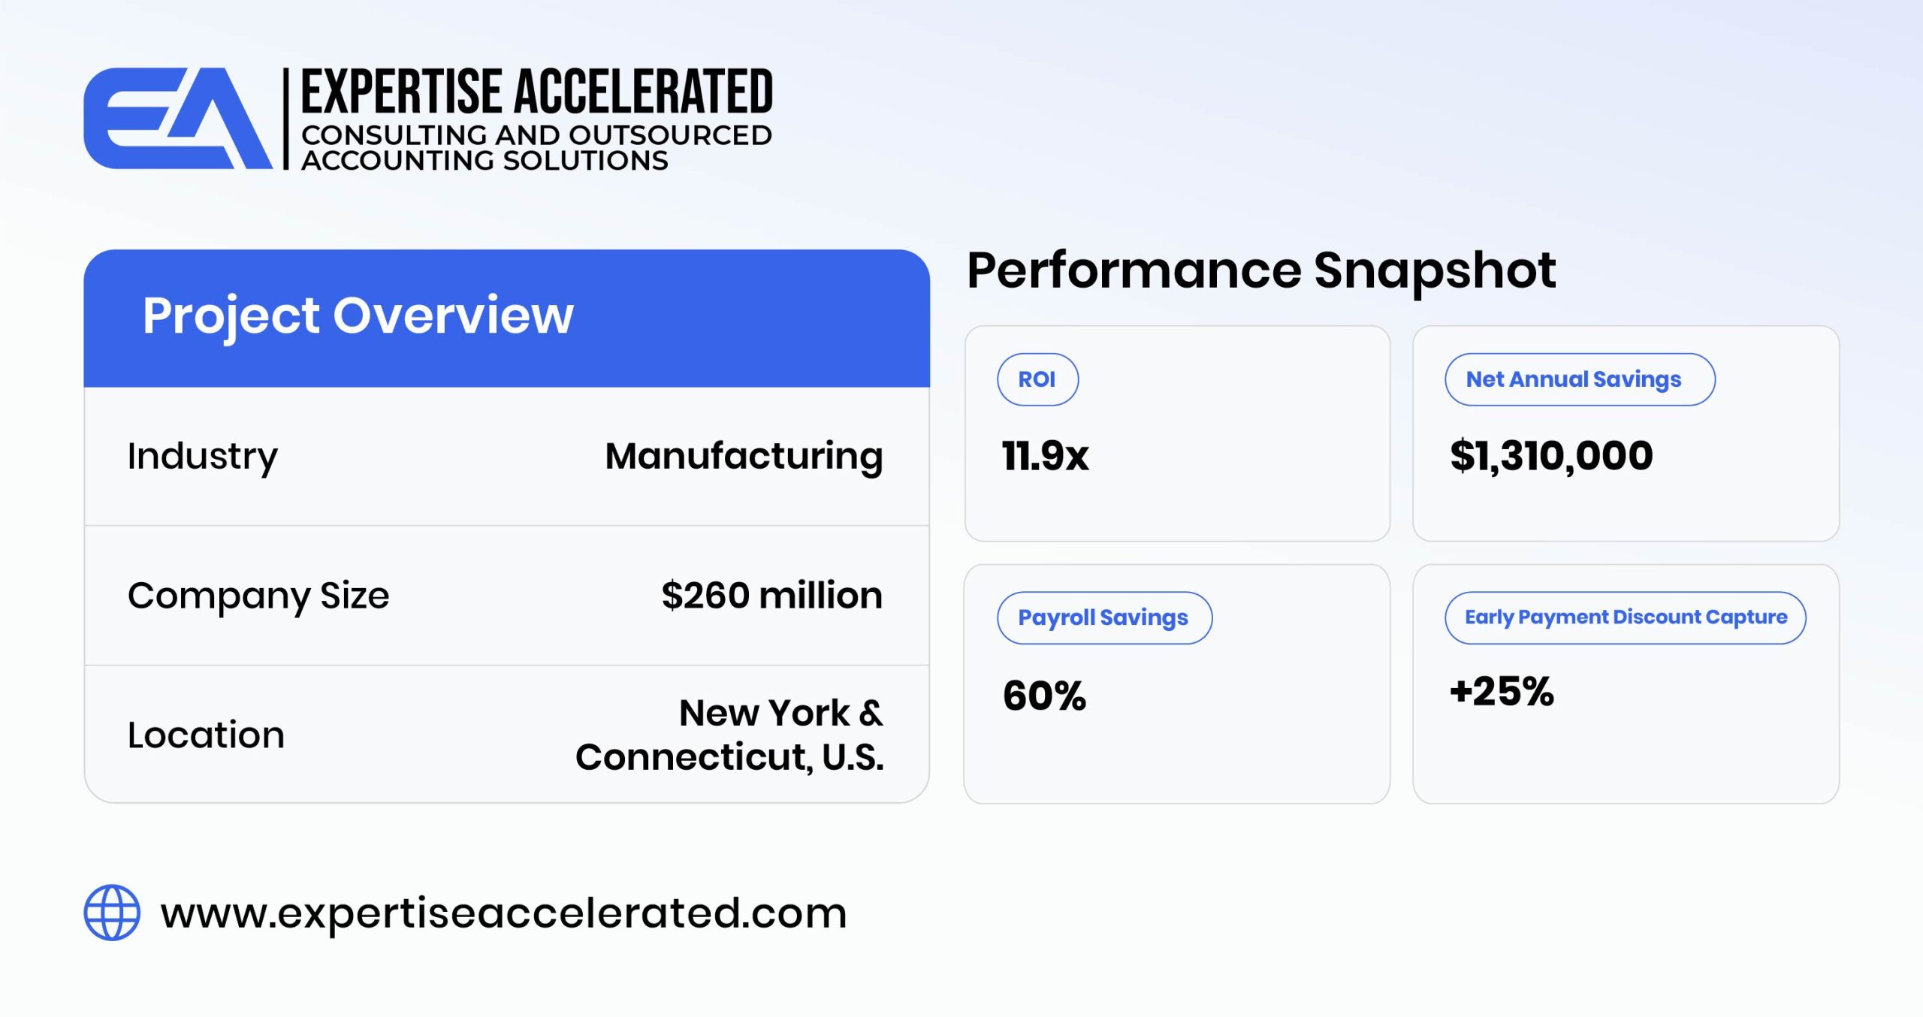Image resolution: width=1923 pixels, height=1017 pixels.
Task: Select the 60% payroll savings value
Action: coord(1044,696)
